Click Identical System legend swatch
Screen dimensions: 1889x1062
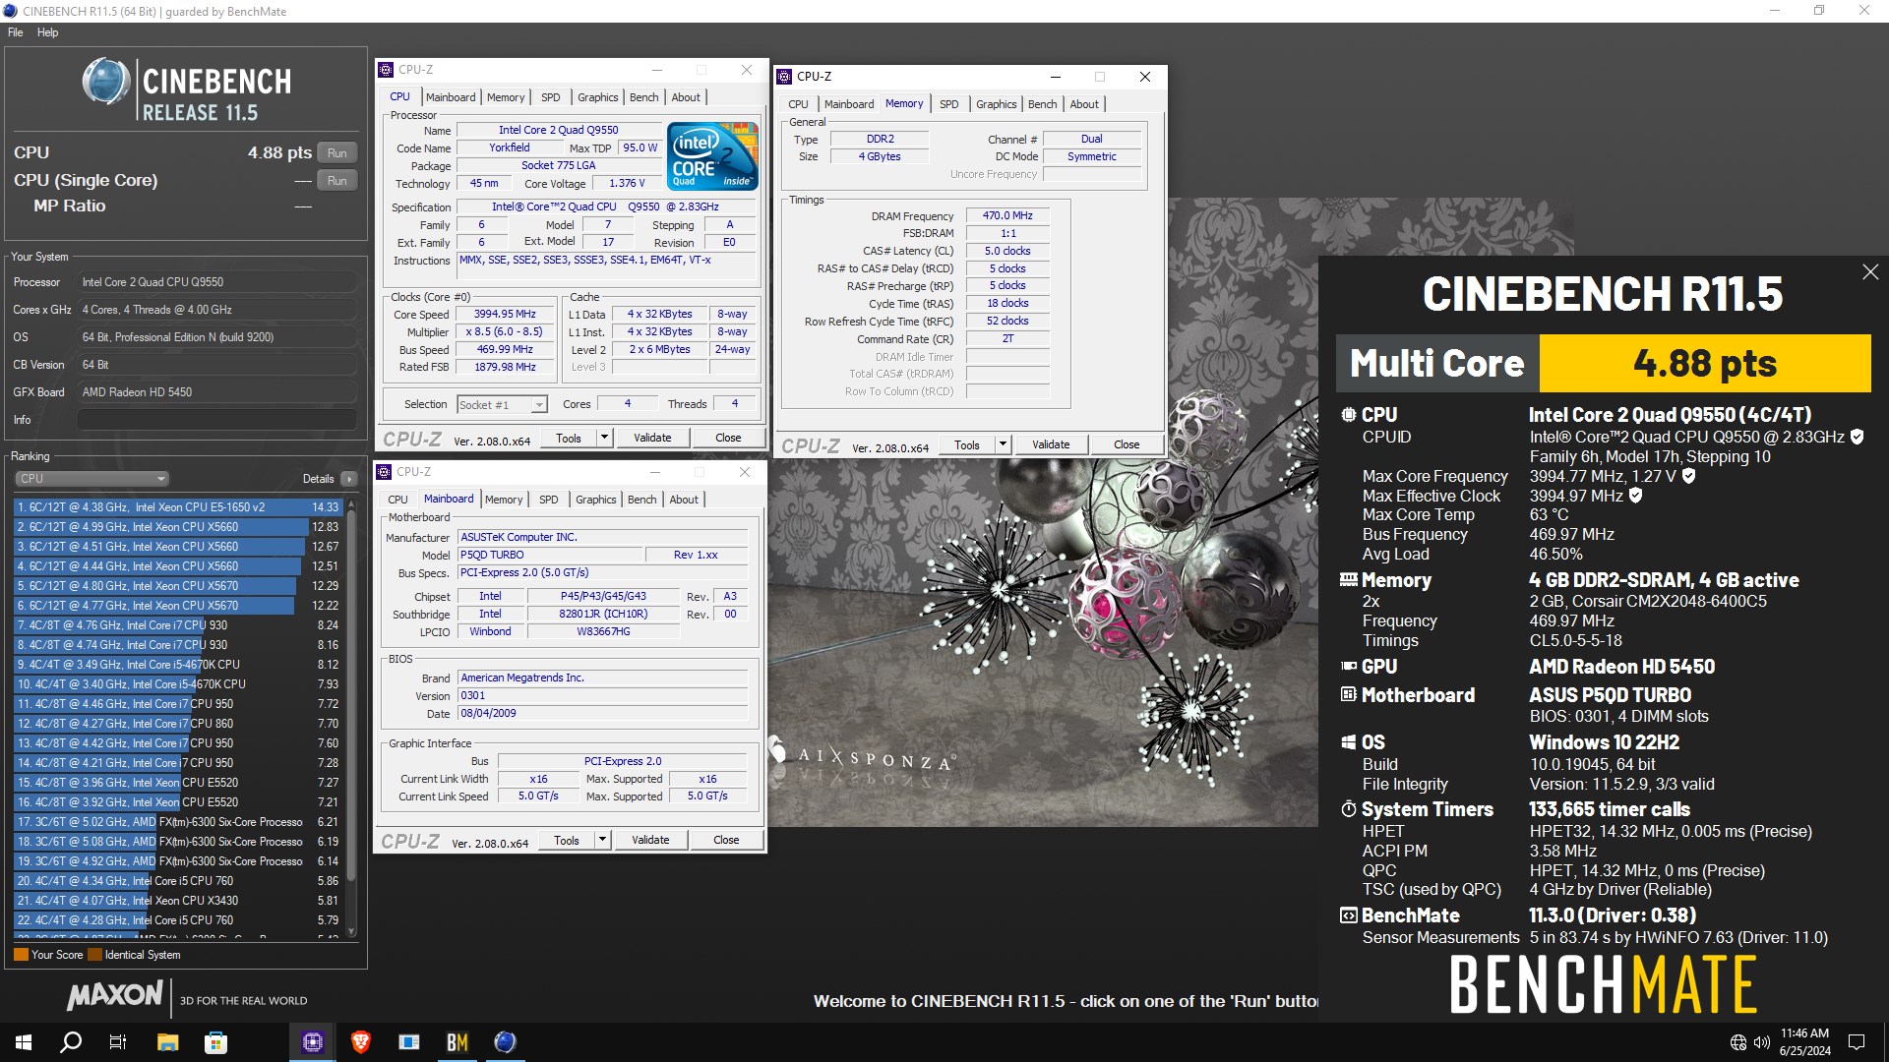(94, 955)
